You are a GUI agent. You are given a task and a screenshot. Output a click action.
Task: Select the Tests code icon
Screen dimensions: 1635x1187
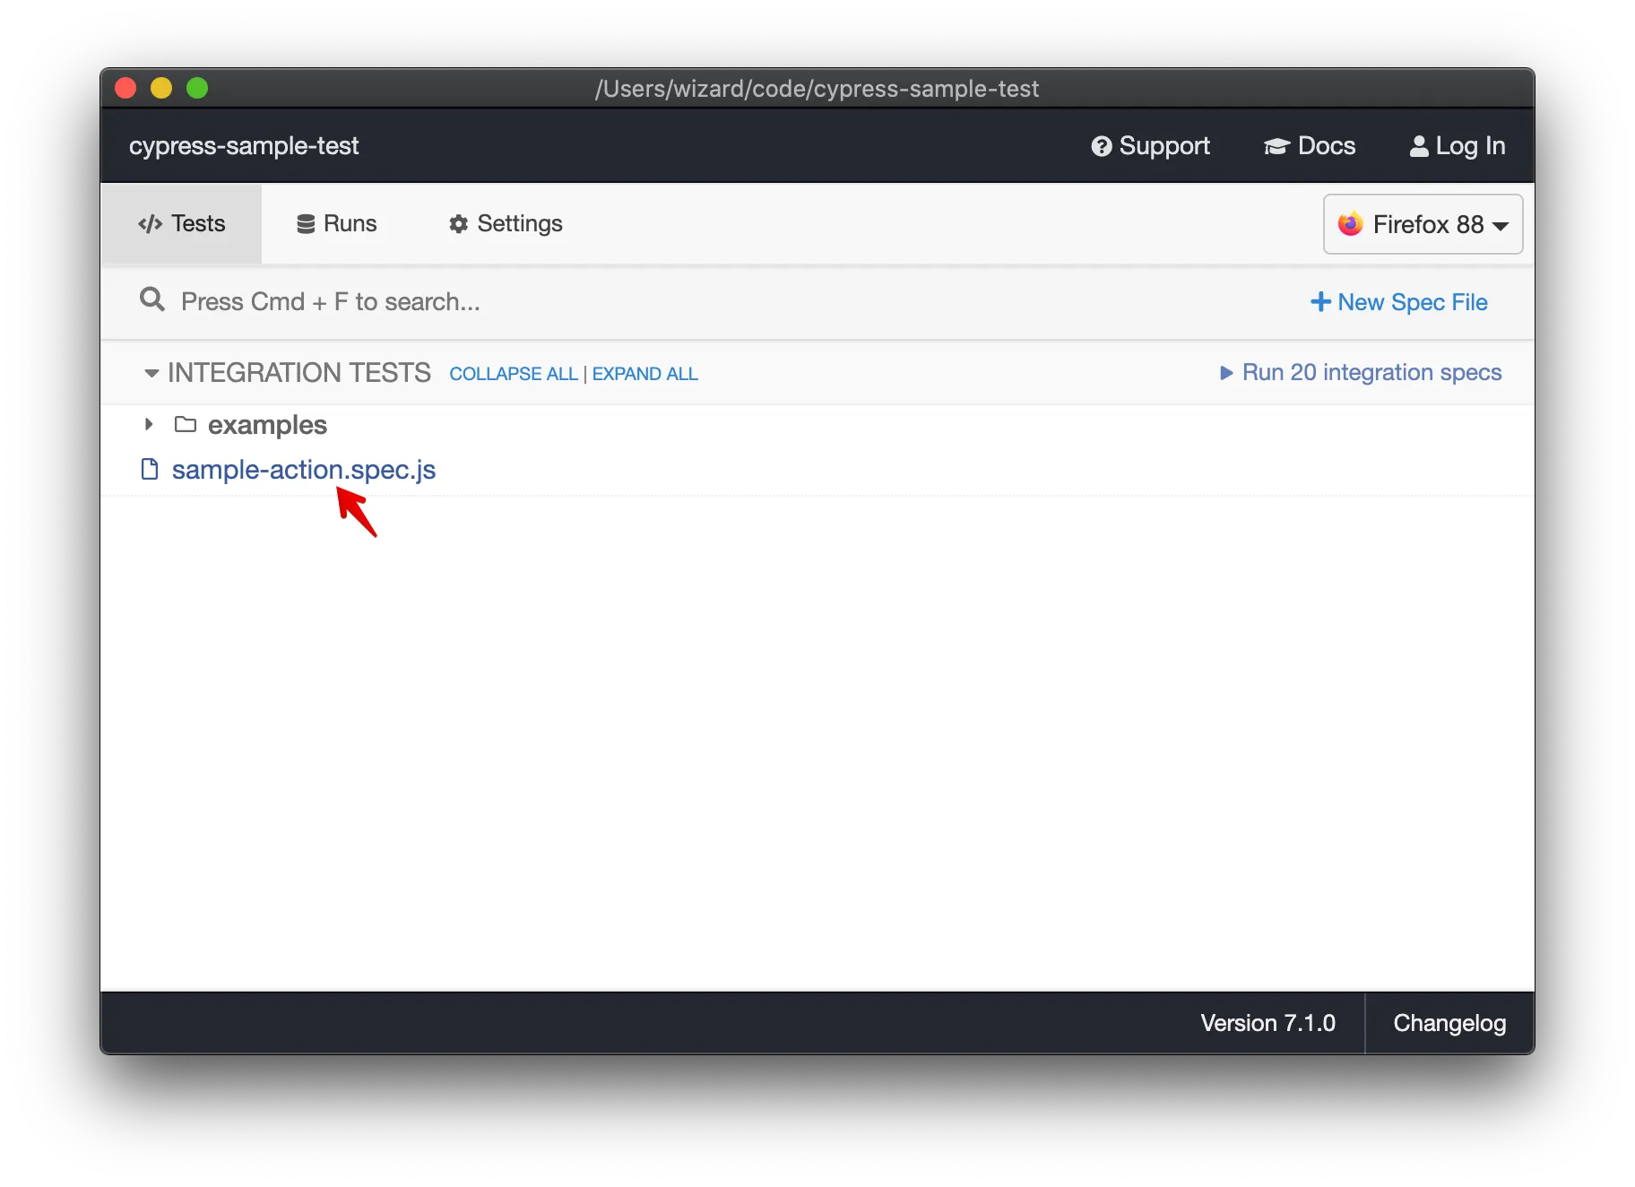pos(149,223)
